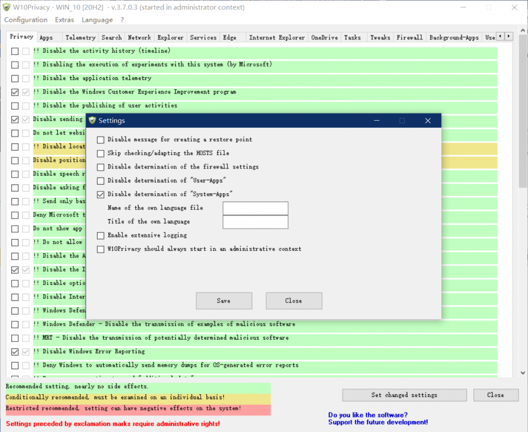Click the main list vertical scrollbar thumb
The width and height of the screenshot is (528, 432).
523,111
